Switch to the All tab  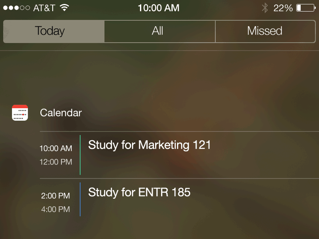[159, 31]
